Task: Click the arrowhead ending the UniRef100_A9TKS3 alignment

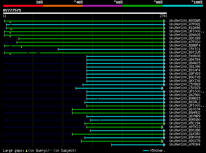Action: (x=163, y=127)
